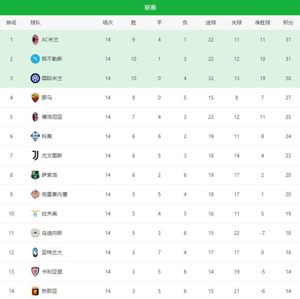Click the 那不勒斯 club crest icon

point(35,59)
